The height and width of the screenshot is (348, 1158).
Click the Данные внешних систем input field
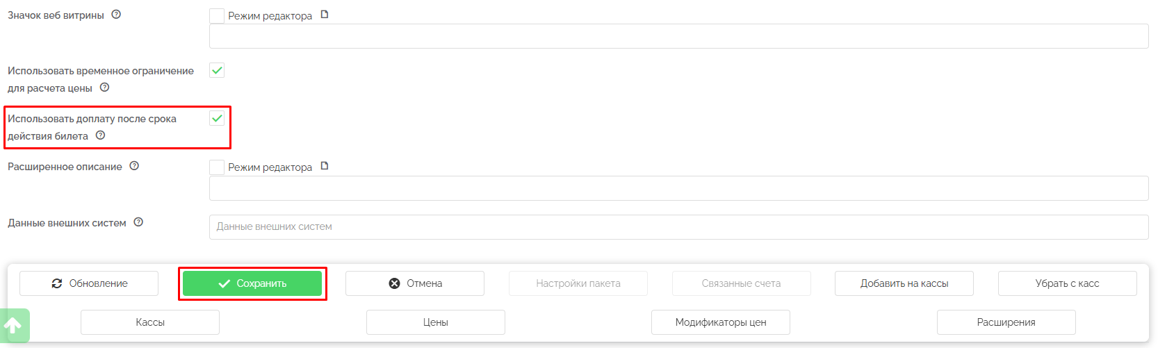(678, 227)
